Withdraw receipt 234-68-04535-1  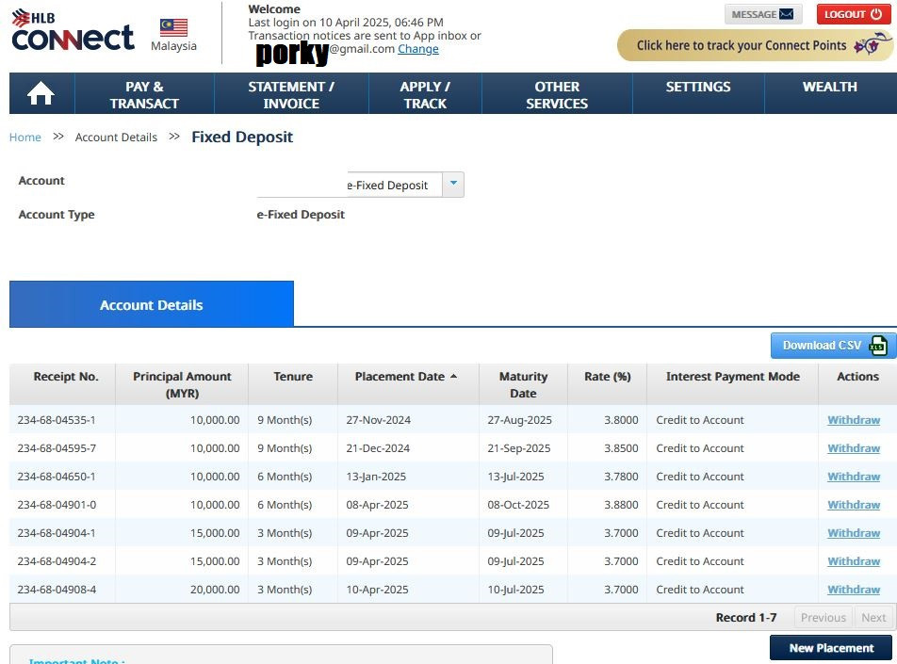[854, 420]
